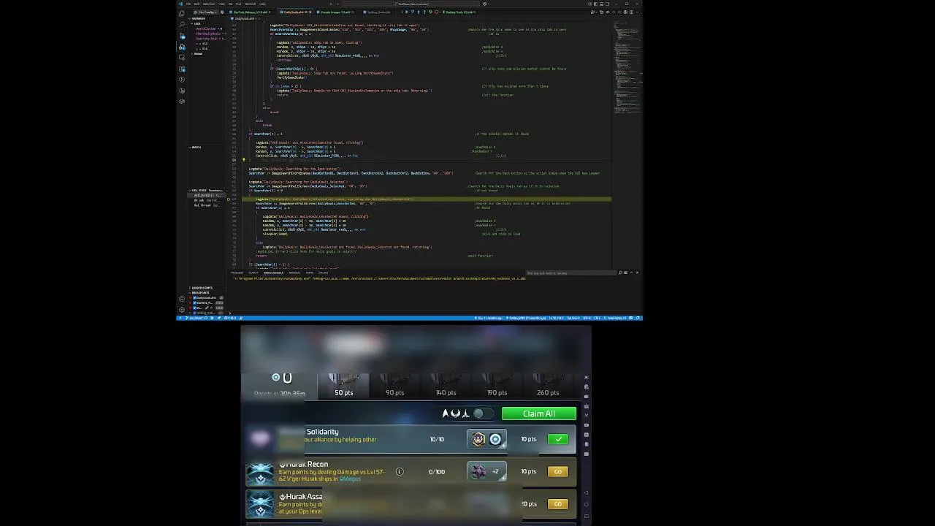Switch to the Debug Console panel tab
This screenshot has width=935, height=526.
(273, 272)
